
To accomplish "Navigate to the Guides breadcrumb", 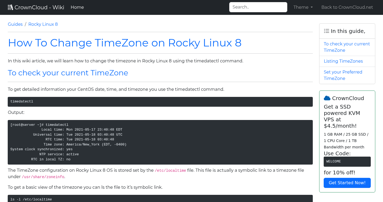I will tap(15, 24).
